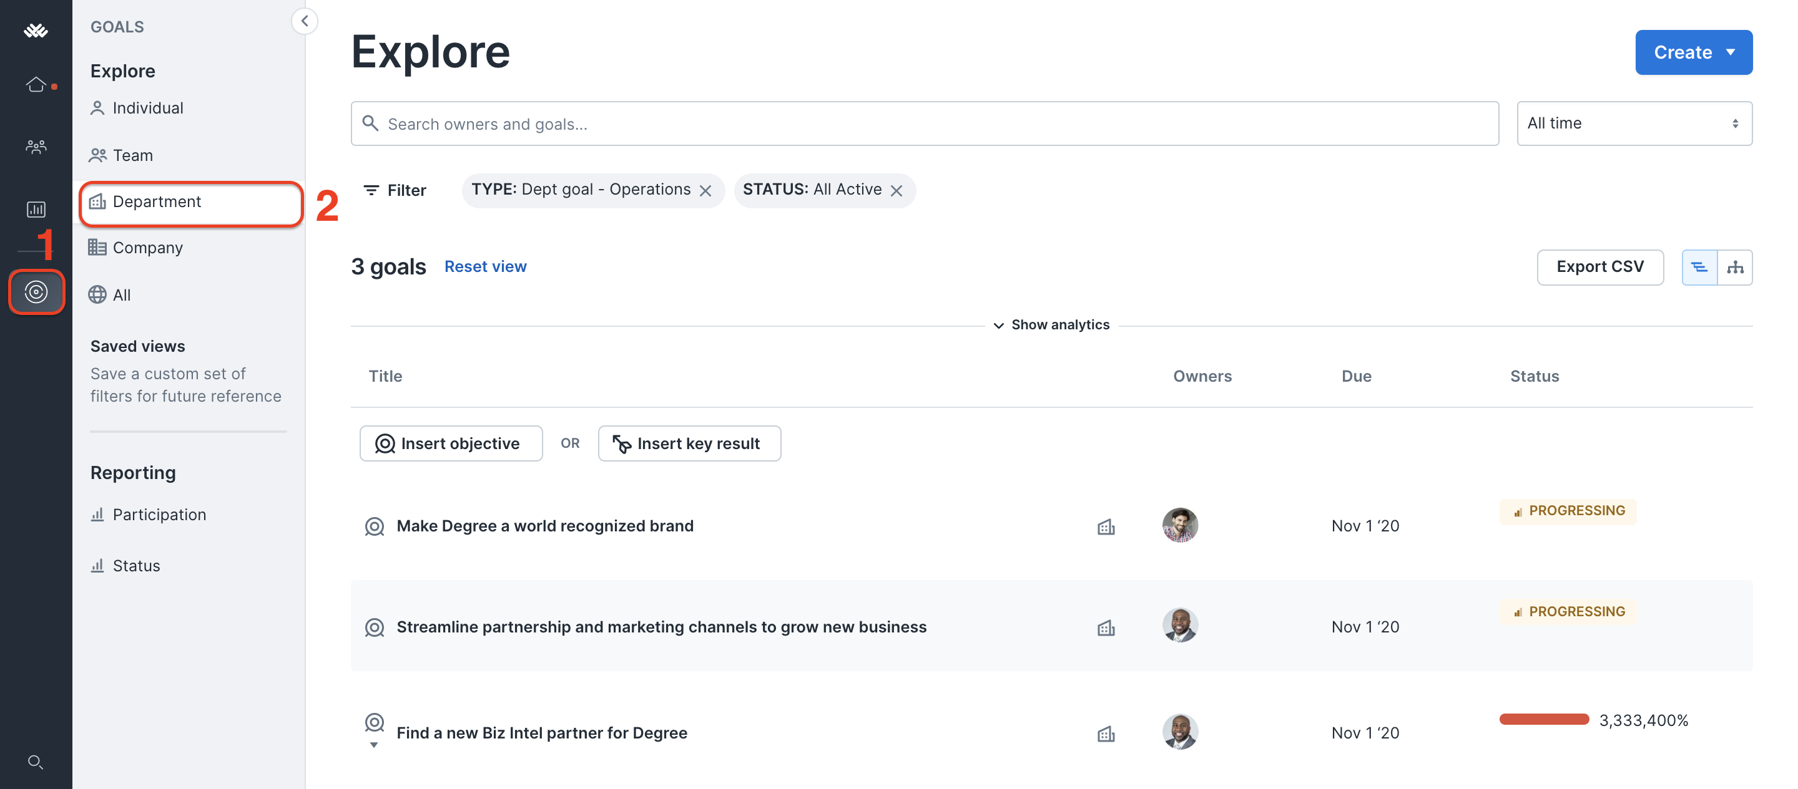This screenshot has height=789, width=1798.
Task: Open the Filter menu
Action: [x=395, y=190]
